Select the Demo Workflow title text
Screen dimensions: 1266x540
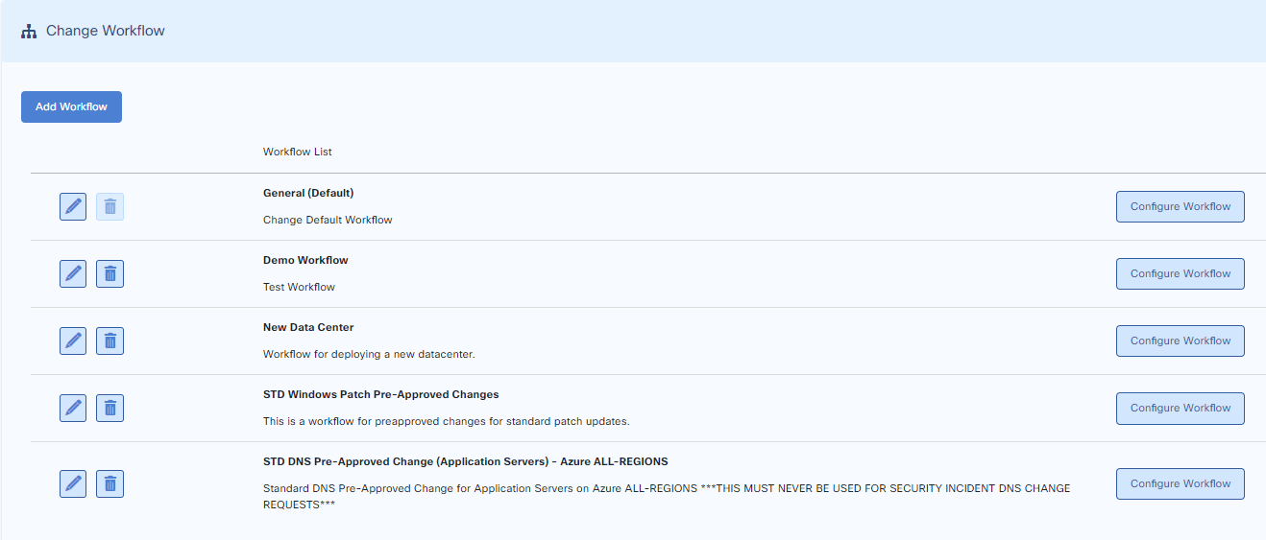(x=305, y=260)
